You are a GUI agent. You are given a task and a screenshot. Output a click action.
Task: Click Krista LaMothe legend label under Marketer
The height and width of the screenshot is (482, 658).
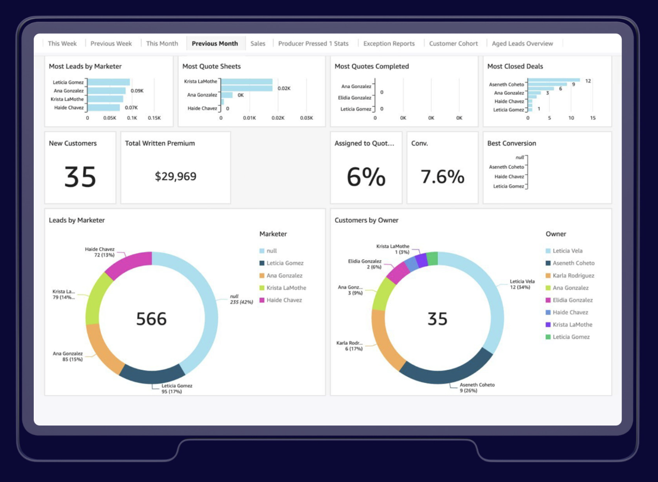coord(286,288)
